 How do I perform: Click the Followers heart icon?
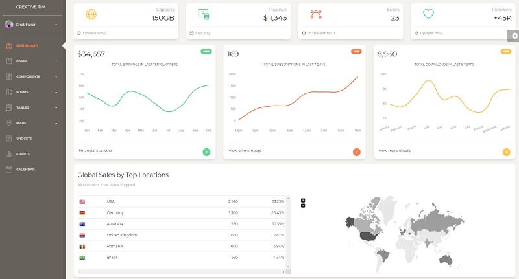(x=428, y=14)
